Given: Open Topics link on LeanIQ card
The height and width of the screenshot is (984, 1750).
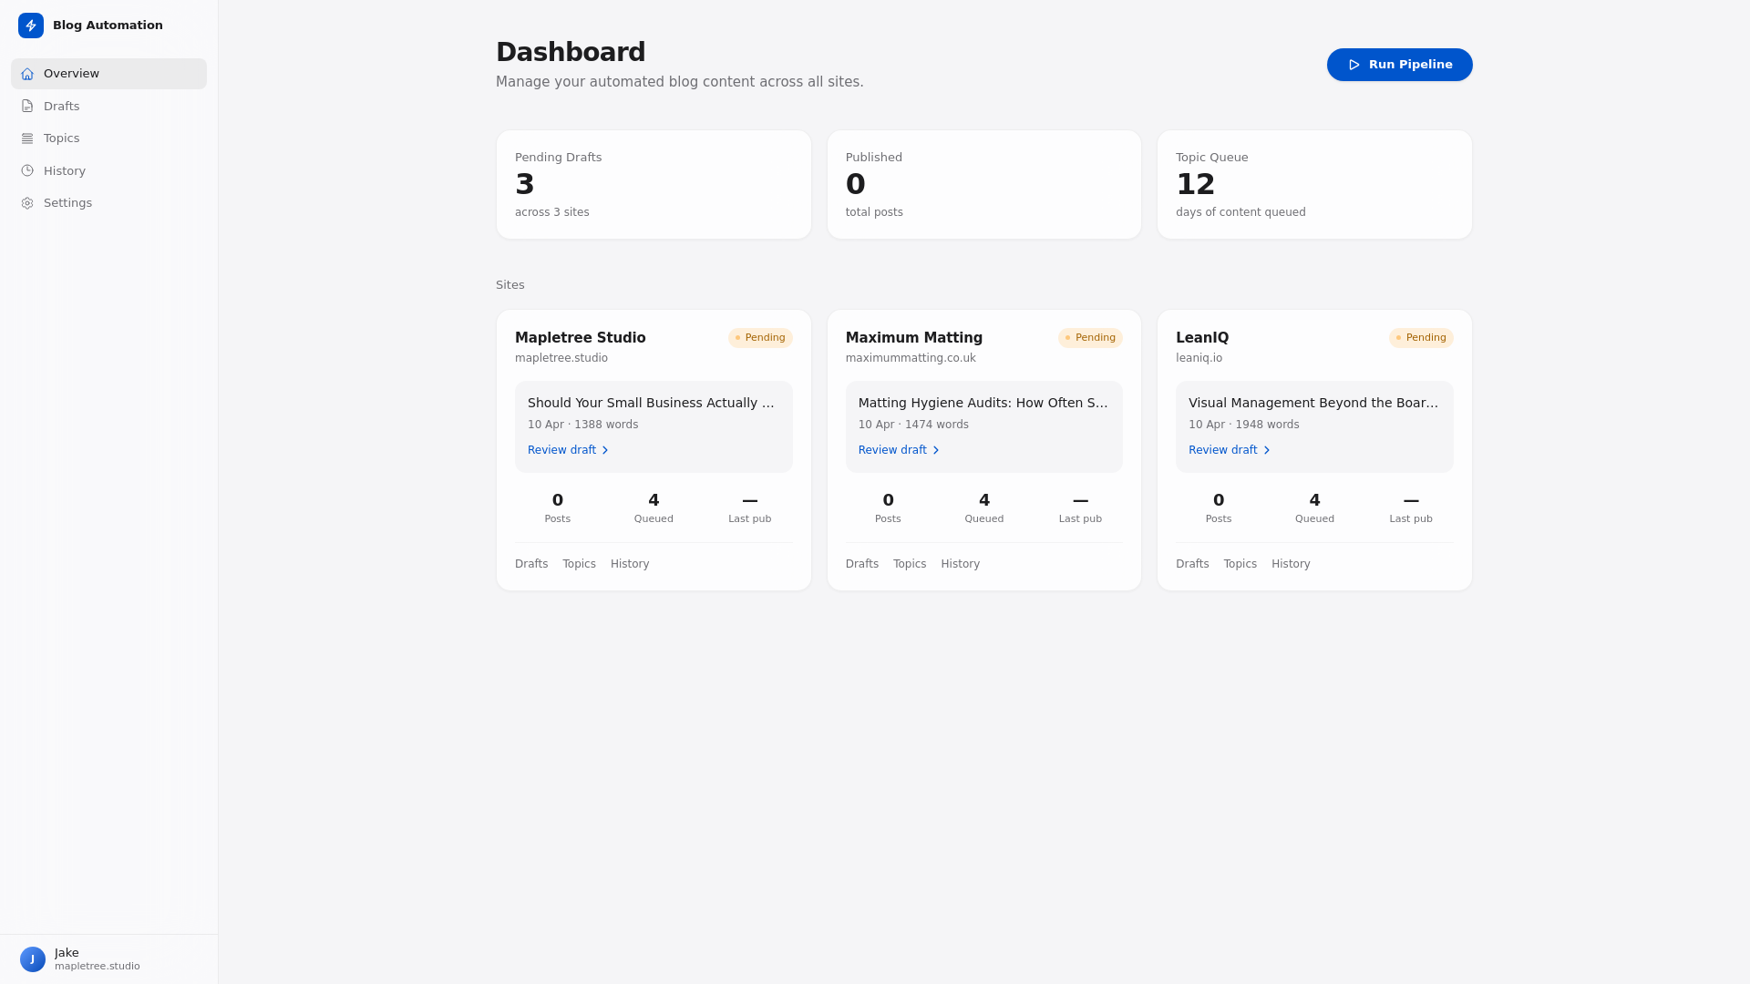Looking at the screenshot, I should tap(1240, 564).
